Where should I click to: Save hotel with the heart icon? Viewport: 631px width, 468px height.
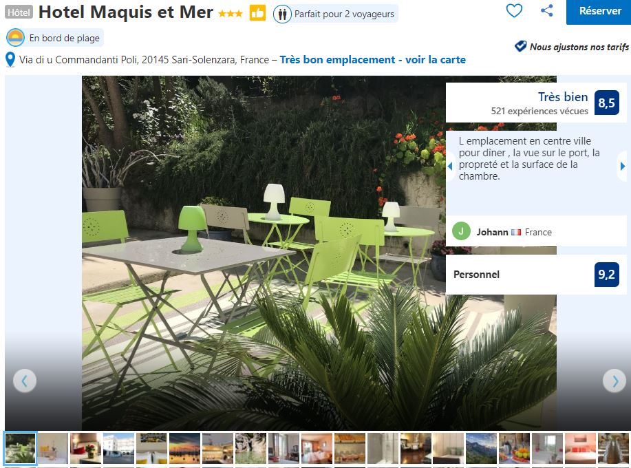[x=514, y=10]
